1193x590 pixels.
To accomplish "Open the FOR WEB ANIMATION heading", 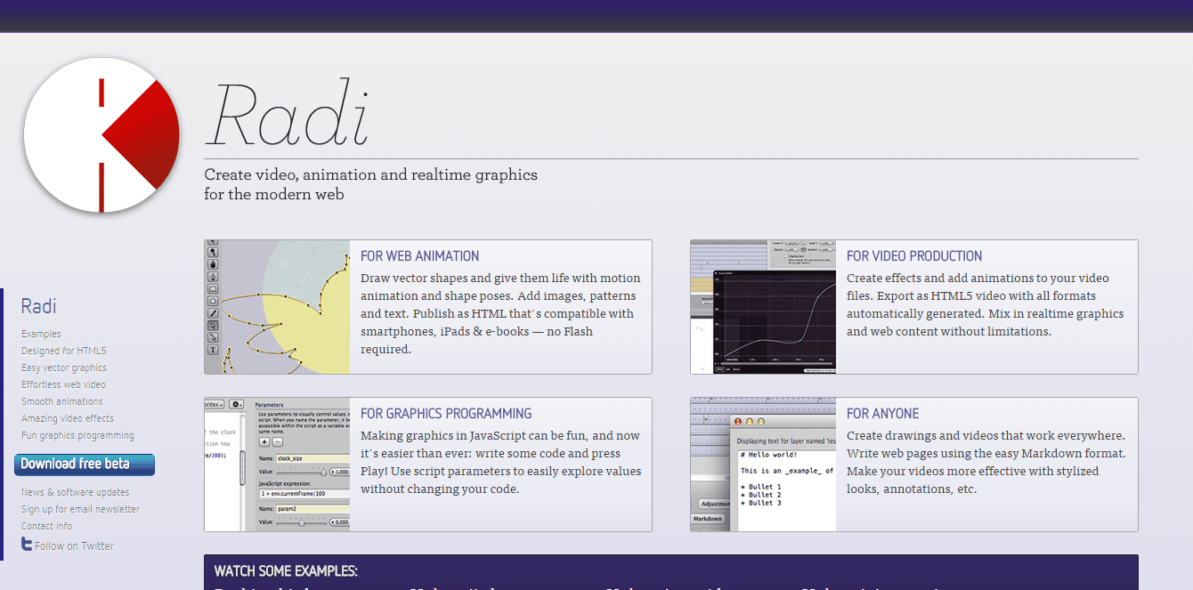I will [x=420, y=256].
